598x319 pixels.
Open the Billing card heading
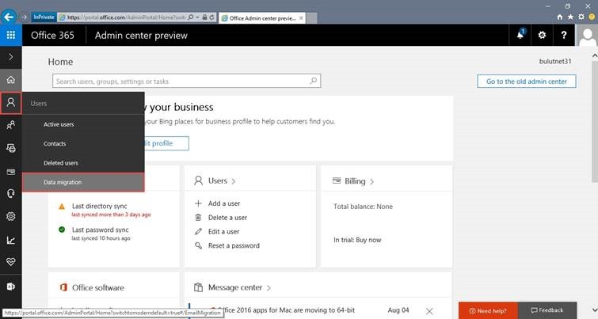click(x=355, y=181)
